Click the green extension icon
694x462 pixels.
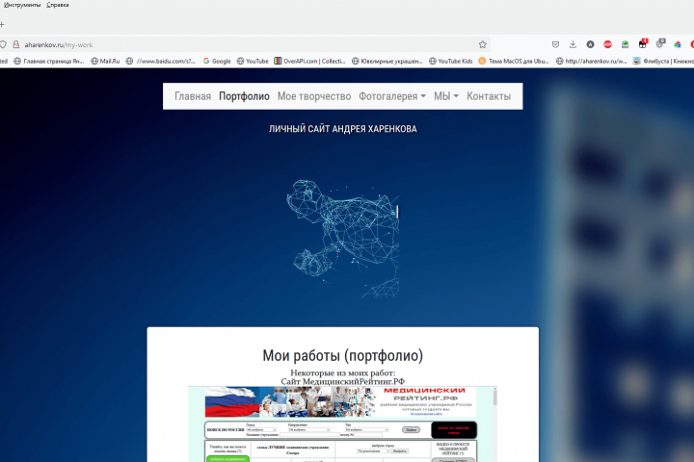tap(625, 44)
